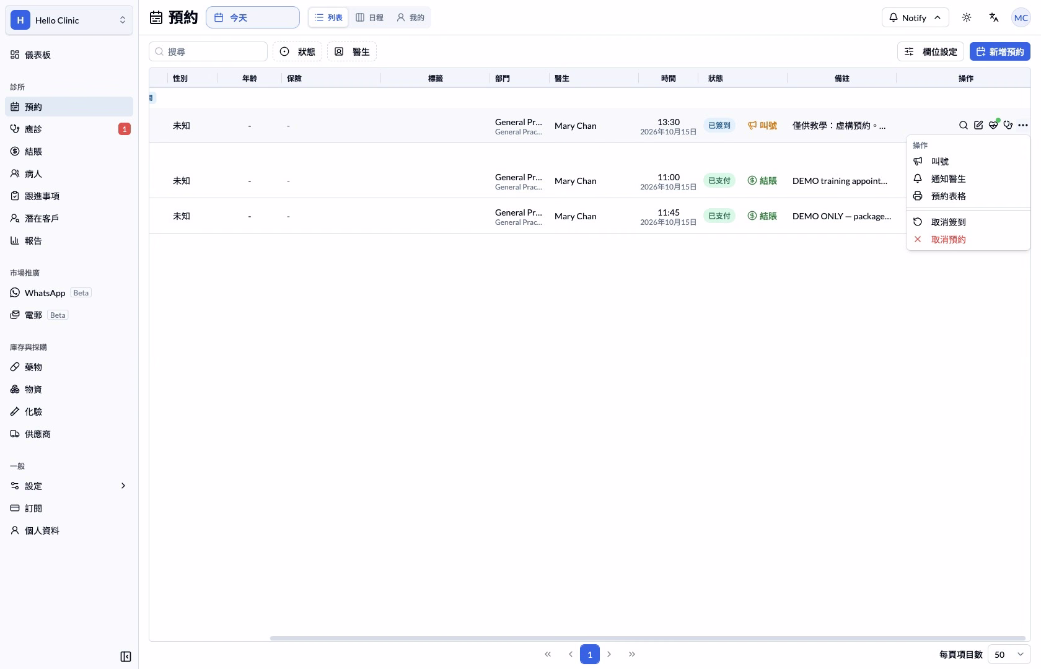
Task: Switch to the 日程 schedule view tab
Action: [369, 18]
